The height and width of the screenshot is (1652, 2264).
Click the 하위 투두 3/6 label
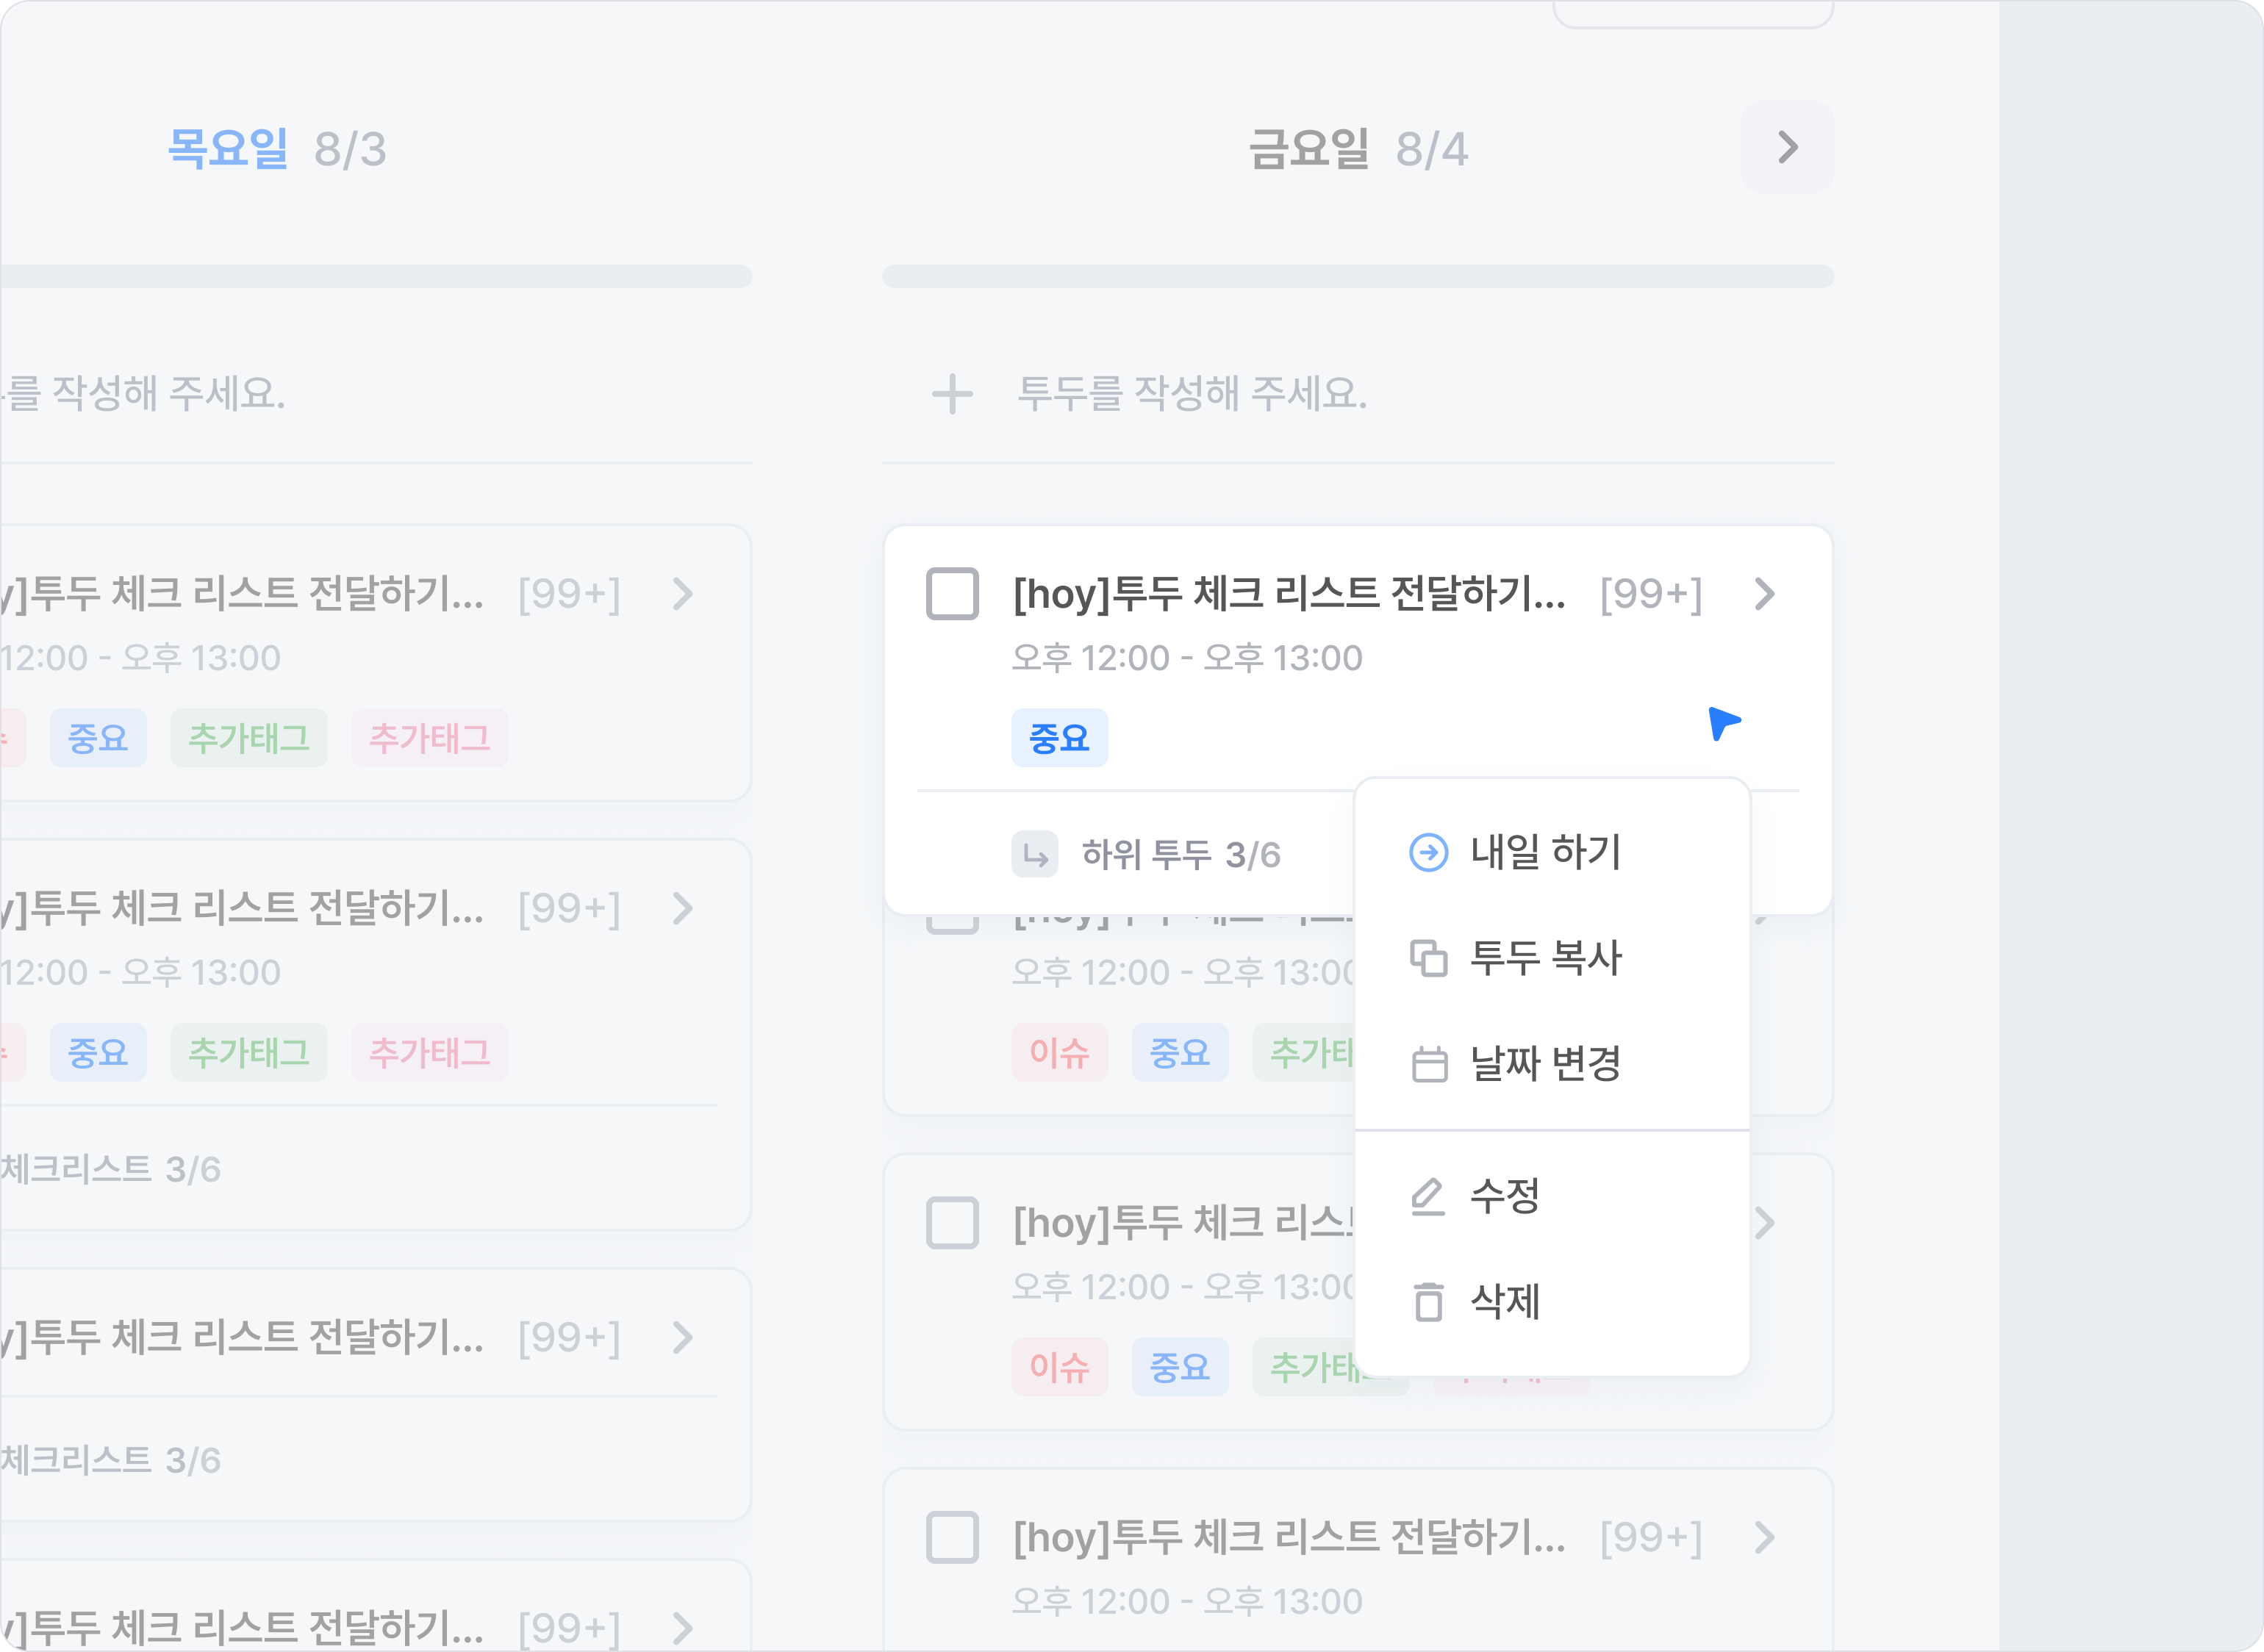click(1180, 855)
